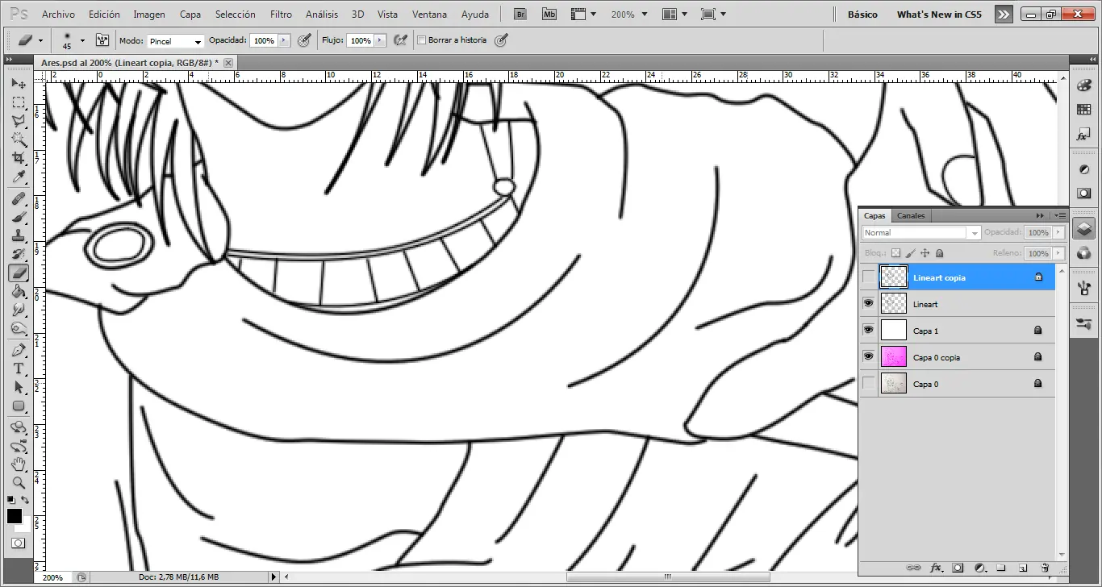Screen dimensions: 1102x587
Task: Select the Move tool
Action: tap(19, 84)
